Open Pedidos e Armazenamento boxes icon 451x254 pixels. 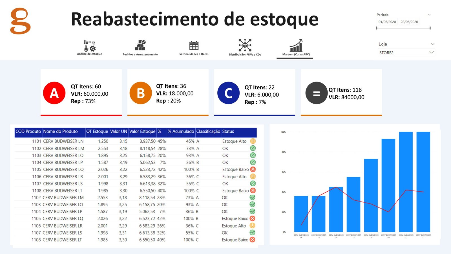click(x=140, y=45)
